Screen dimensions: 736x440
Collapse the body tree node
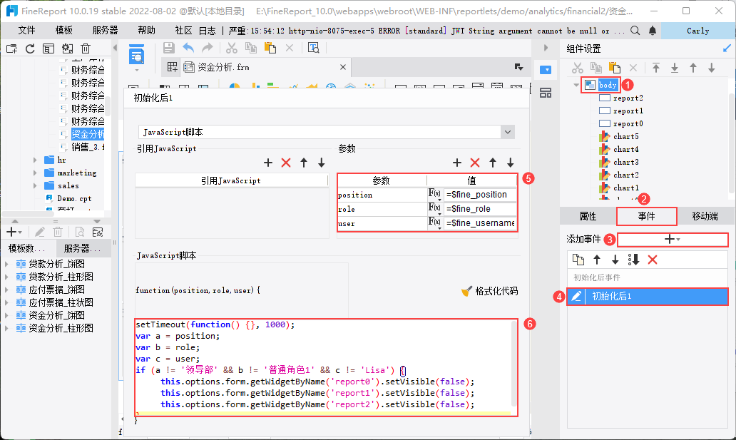[576, 86]
